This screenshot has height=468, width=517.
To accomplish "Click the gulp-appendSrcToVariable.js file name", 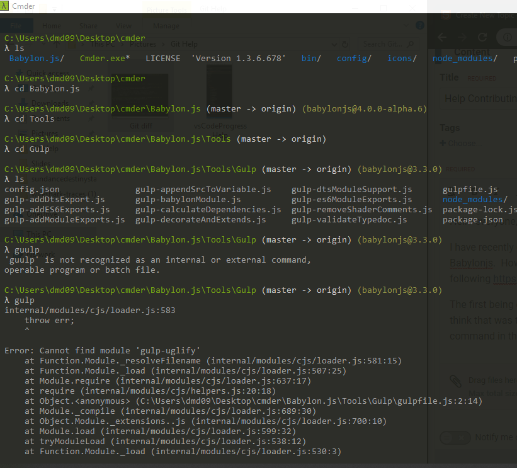I will (x=203, y=190).
